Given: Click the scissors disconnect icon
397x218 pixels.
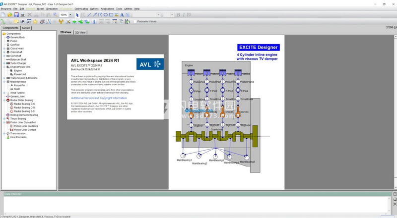Looking at the screenshot, I should (x=68, y=21).
